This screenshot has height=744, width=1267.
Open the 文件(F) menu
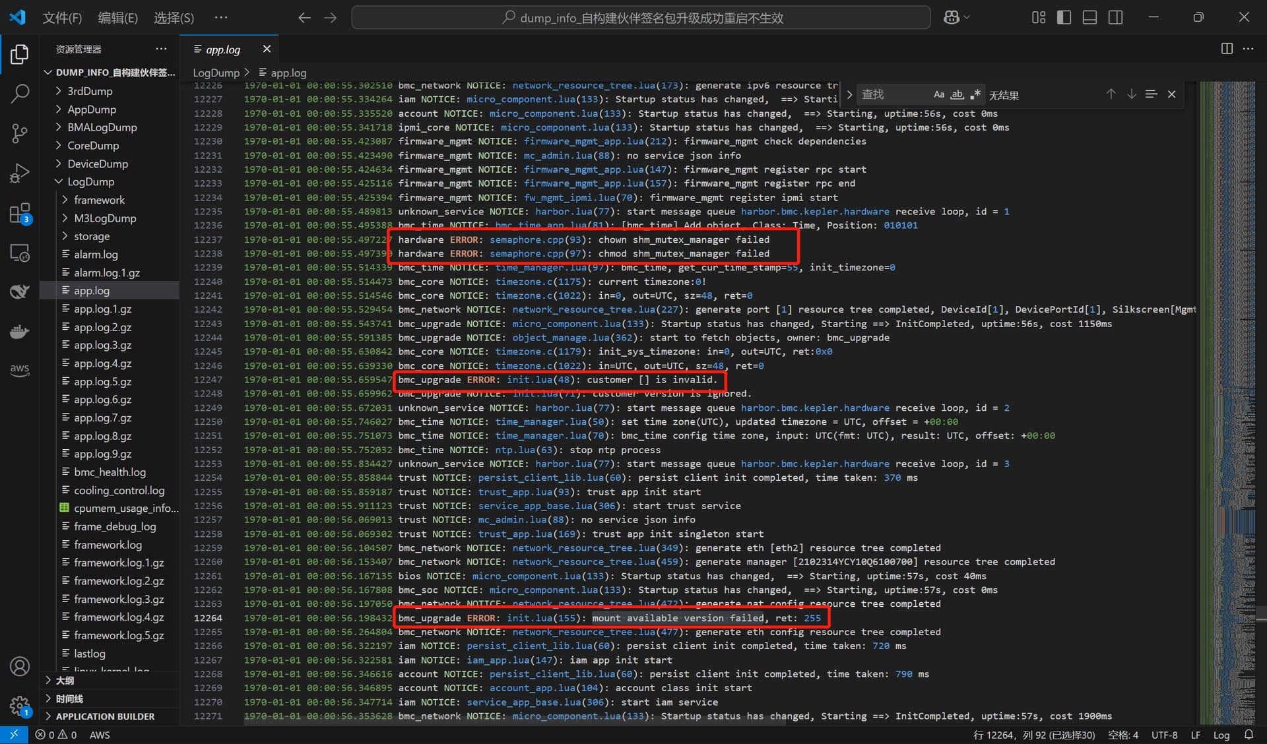pyautogui.click(x=62, y=18)
